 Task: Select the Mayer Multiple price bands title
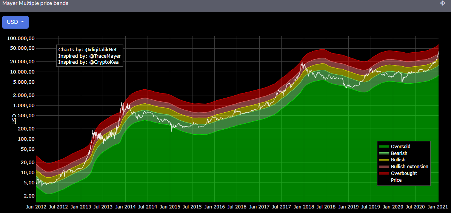[x=35, y=3]
